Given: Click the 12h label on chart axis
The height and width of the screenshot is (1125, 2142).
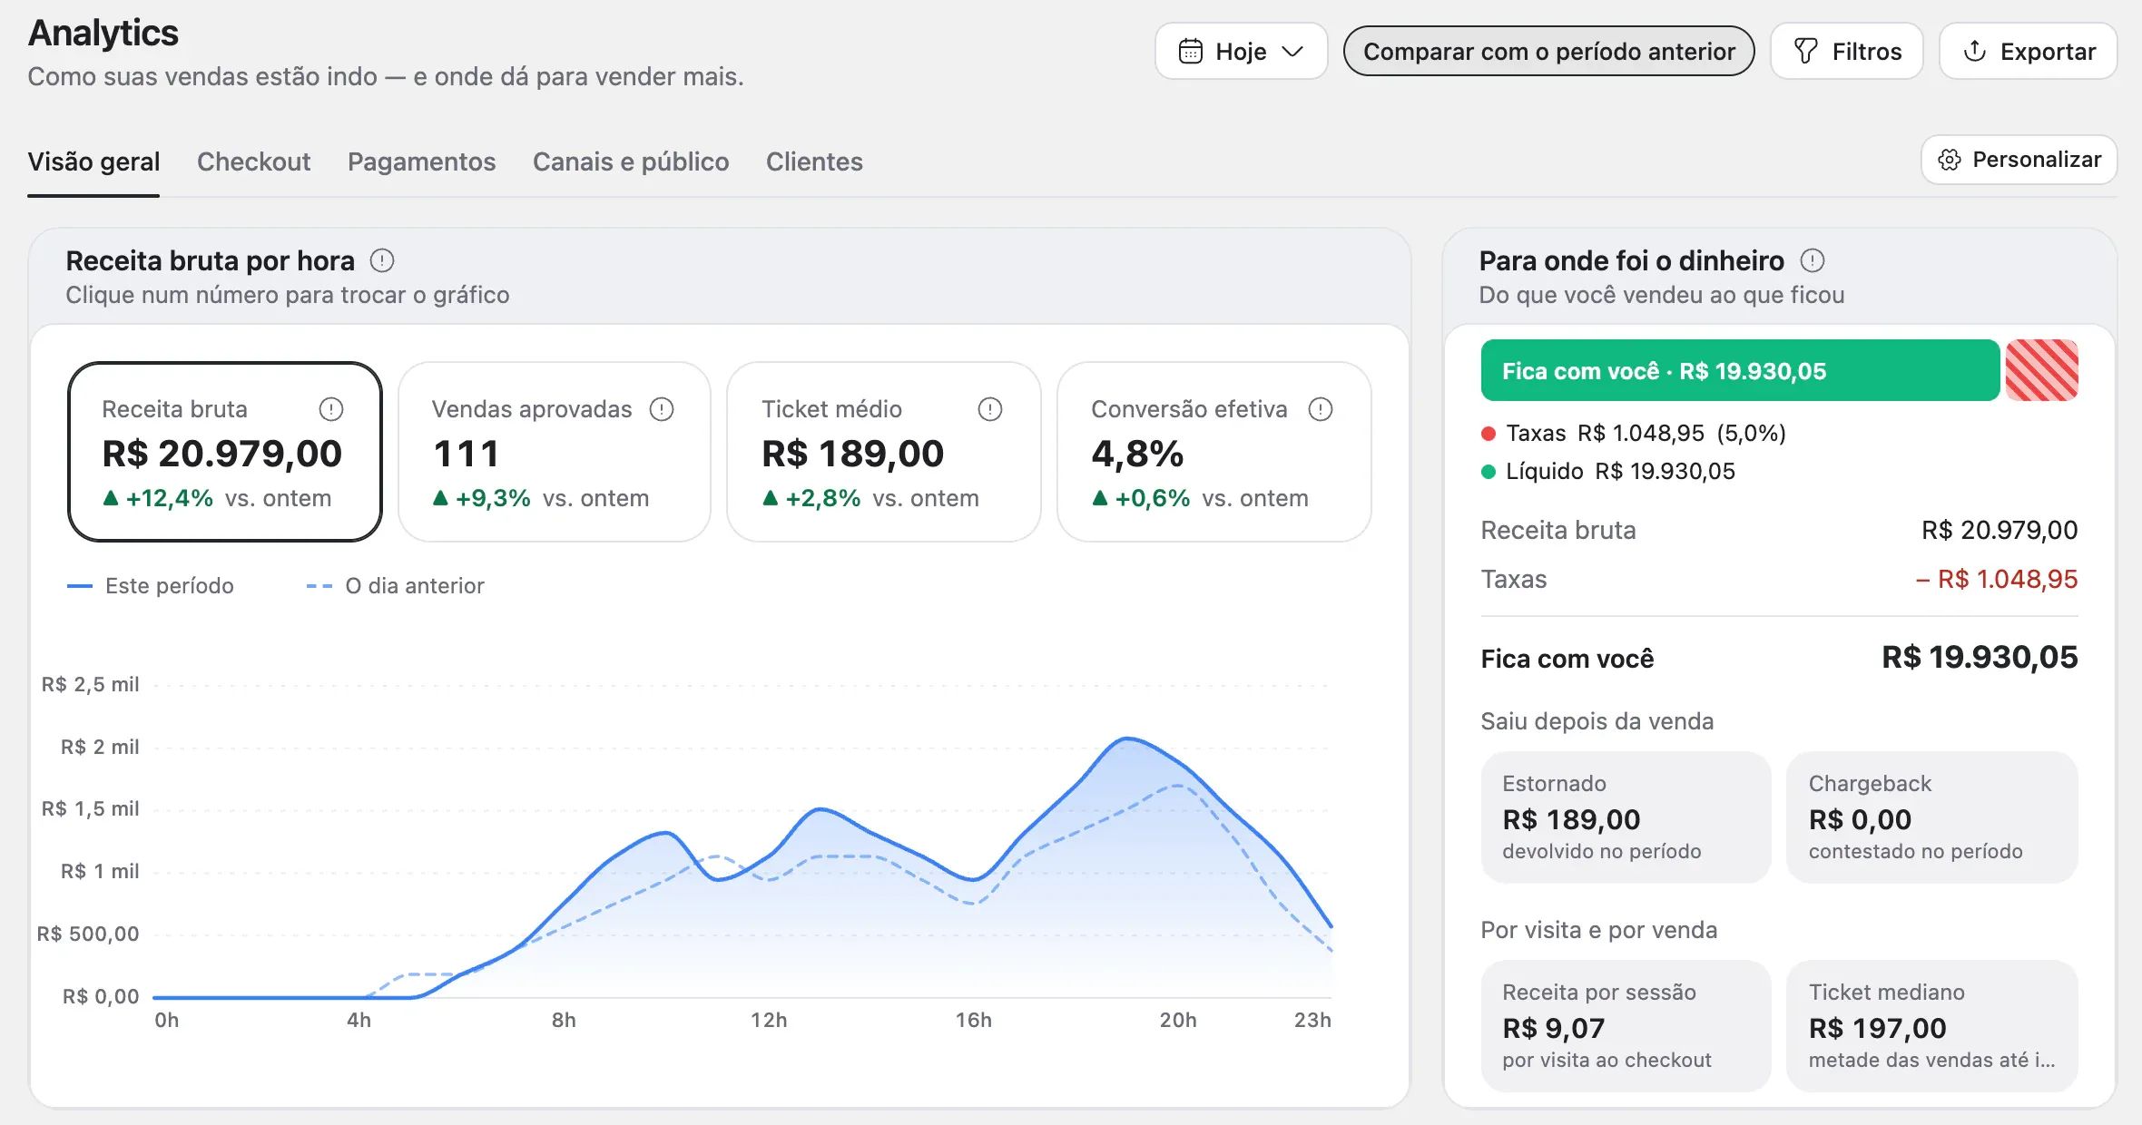Looking at the screenshot, I should point(769,1020).
